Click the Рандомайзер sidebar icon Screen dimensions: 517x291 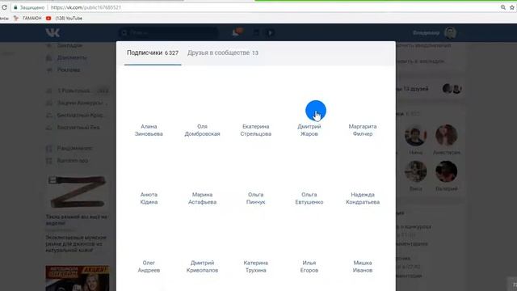click(x=49, y=149)
